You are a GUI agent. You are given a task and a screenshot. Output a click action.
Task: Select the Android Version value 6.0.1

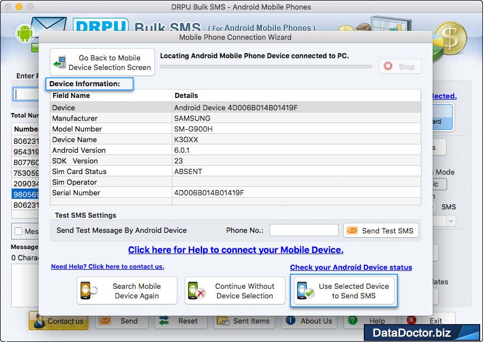(x=182, y=150)
